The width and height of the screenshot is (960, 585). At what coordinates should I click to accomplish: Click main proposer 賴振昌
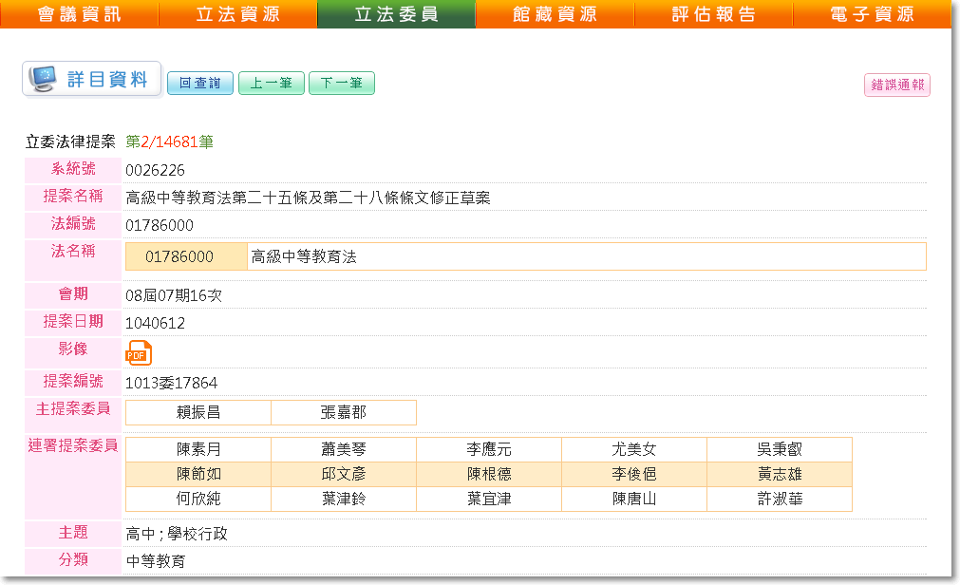point(198,413)
